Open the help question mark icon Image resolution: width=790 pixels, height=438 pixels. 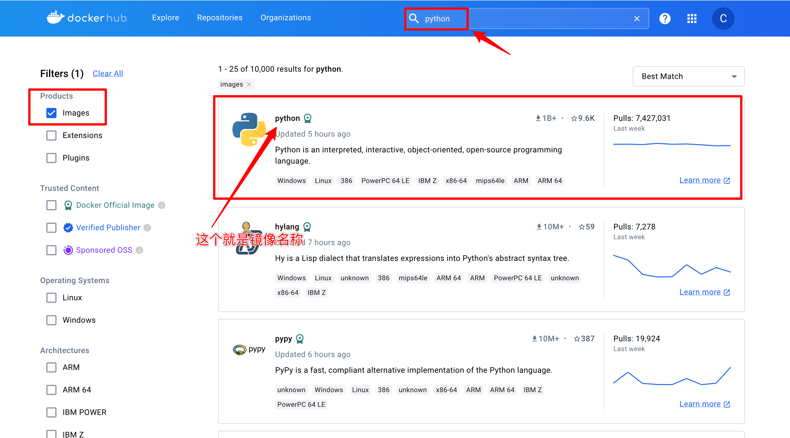665,19
